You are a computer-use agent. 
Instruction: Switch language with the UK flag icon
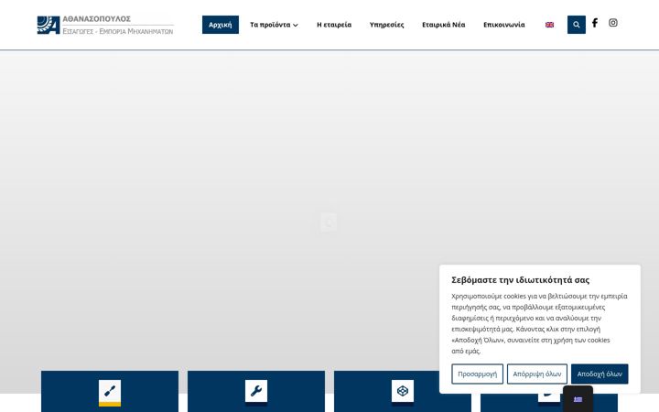[549, 25]
